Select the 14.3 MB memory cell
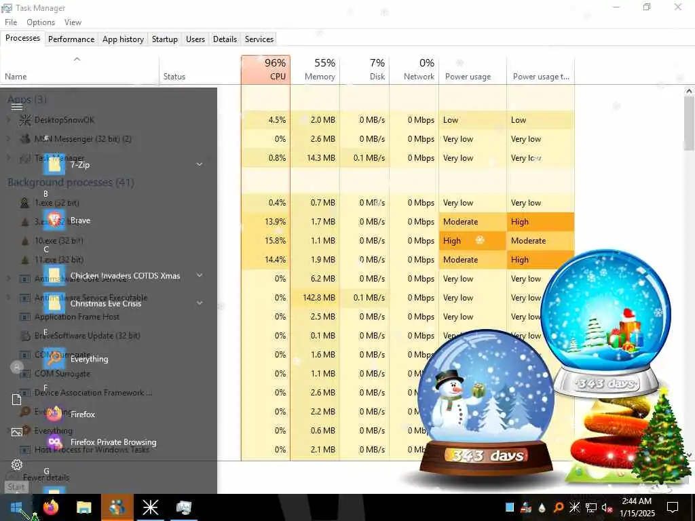 click(x=315, y=158)
